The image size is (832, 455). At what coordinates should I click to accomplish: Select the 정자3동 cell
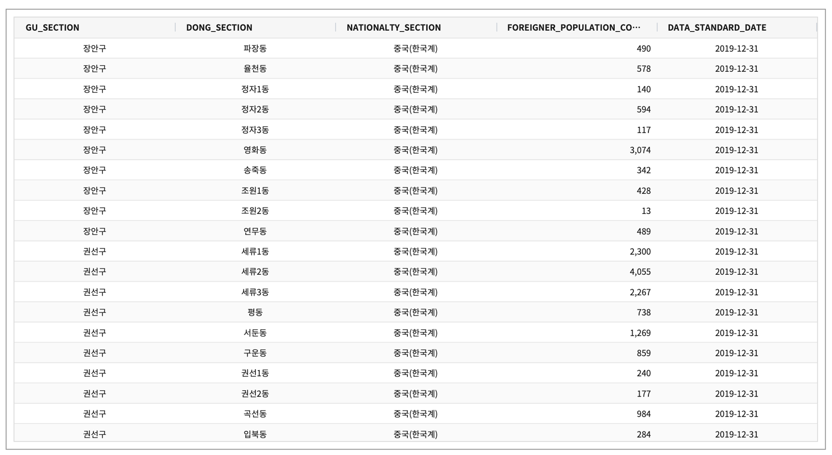[x=255, y=130]
